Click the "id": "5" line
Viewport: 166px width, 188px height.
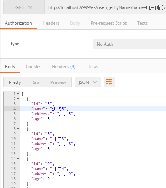pyautogui.click(x=43, y=104)
